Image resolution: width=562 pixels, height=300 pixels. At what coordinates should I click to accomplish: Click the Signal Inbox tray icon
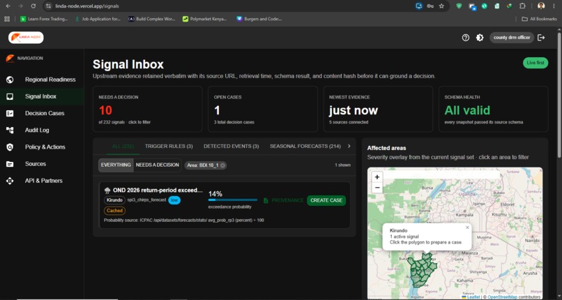(10, 96)
